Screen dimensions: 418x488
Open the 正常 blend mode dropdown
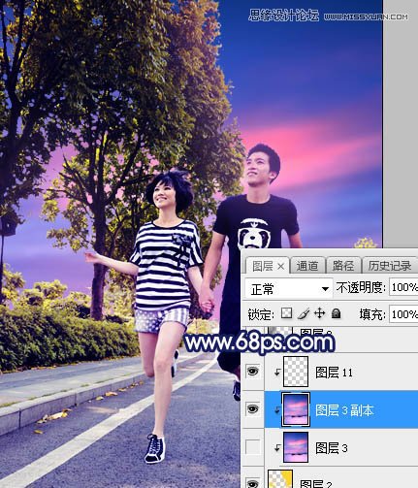coord(289,288)
